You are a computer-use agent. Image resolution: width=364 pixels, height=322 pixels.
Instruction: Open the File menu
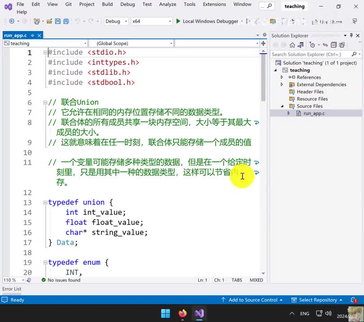[x=20, y=4]
